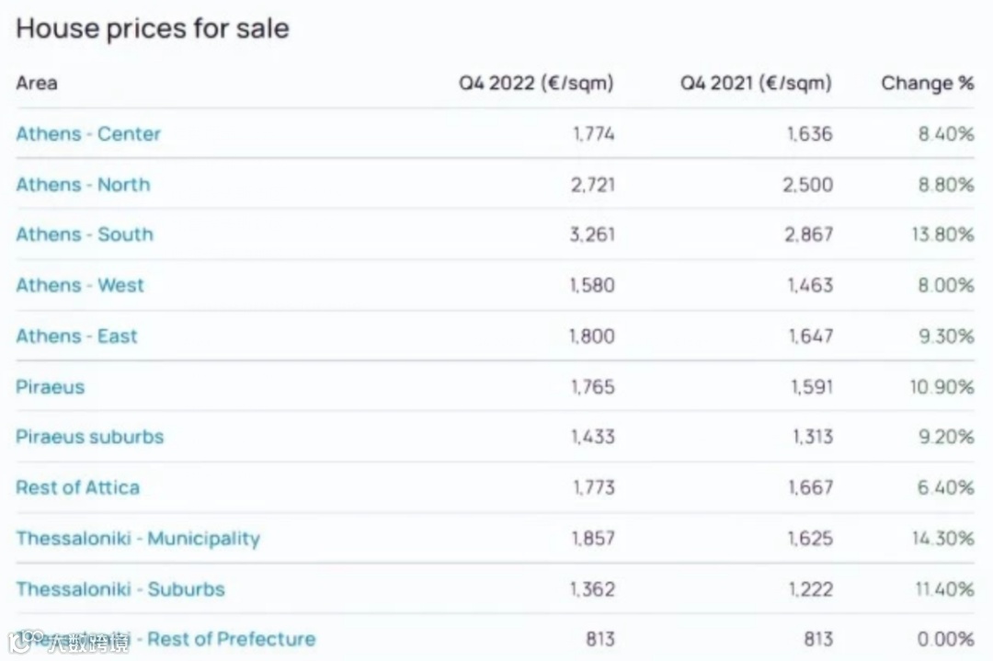Click the Athens - West link
The image size is (993, 661).
80,285
